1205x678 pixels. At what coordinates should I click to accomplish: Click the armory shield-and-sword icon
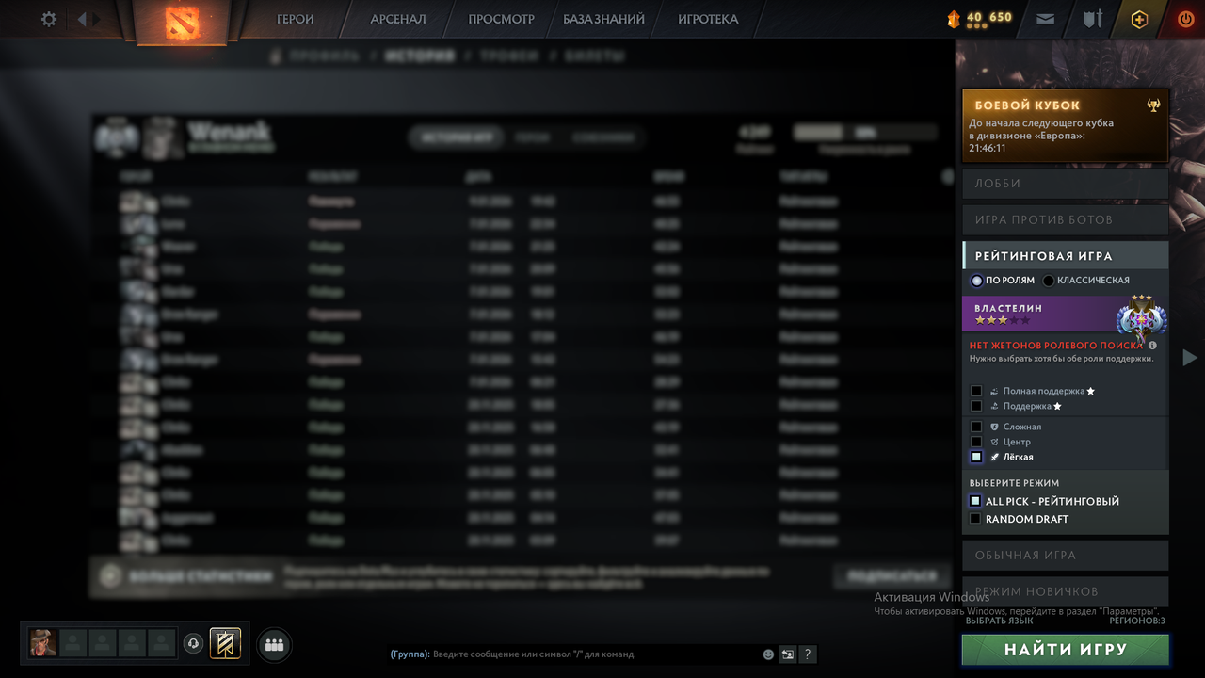pyautogui.click(x=1092, y=19)
